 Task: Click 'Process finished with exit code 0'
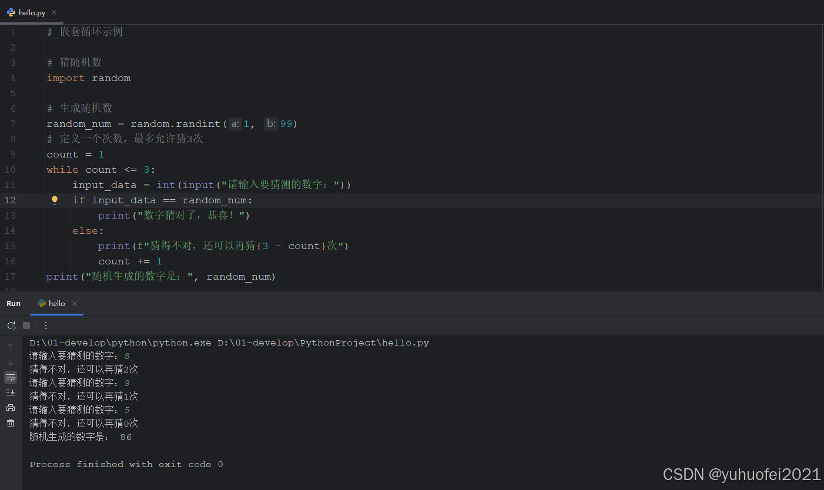tap(126, 464)
